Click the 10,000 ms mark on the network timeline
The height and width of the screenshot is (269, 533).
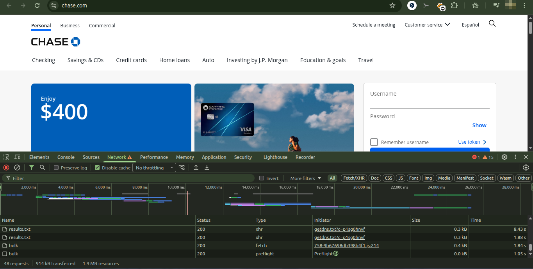[176, 187]
